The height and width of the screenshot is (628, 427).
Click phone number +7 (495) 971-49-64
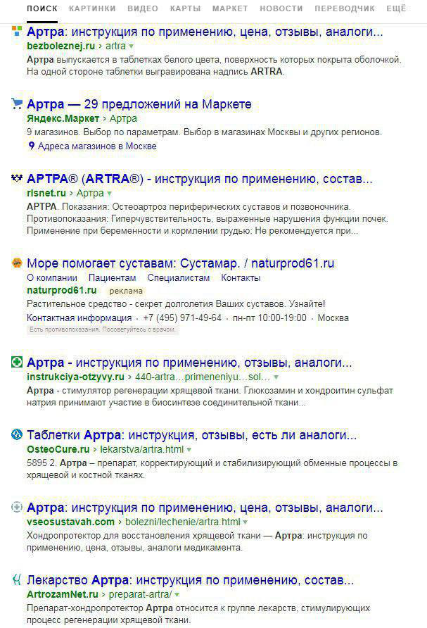tap(182, 318)
